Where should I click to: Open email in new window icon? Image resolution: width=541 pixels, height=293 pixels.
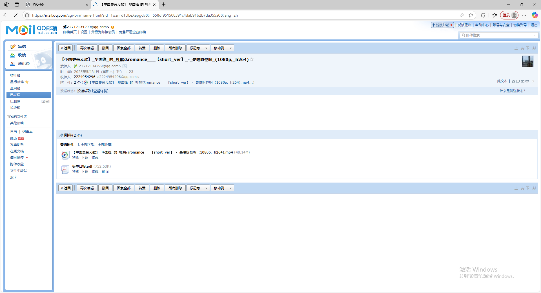pyautogui.click(x=514, y=81)
